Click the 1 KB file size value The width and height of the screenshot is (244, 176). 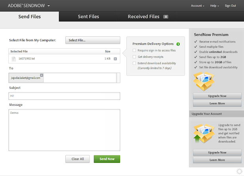(x=107, y=59)
